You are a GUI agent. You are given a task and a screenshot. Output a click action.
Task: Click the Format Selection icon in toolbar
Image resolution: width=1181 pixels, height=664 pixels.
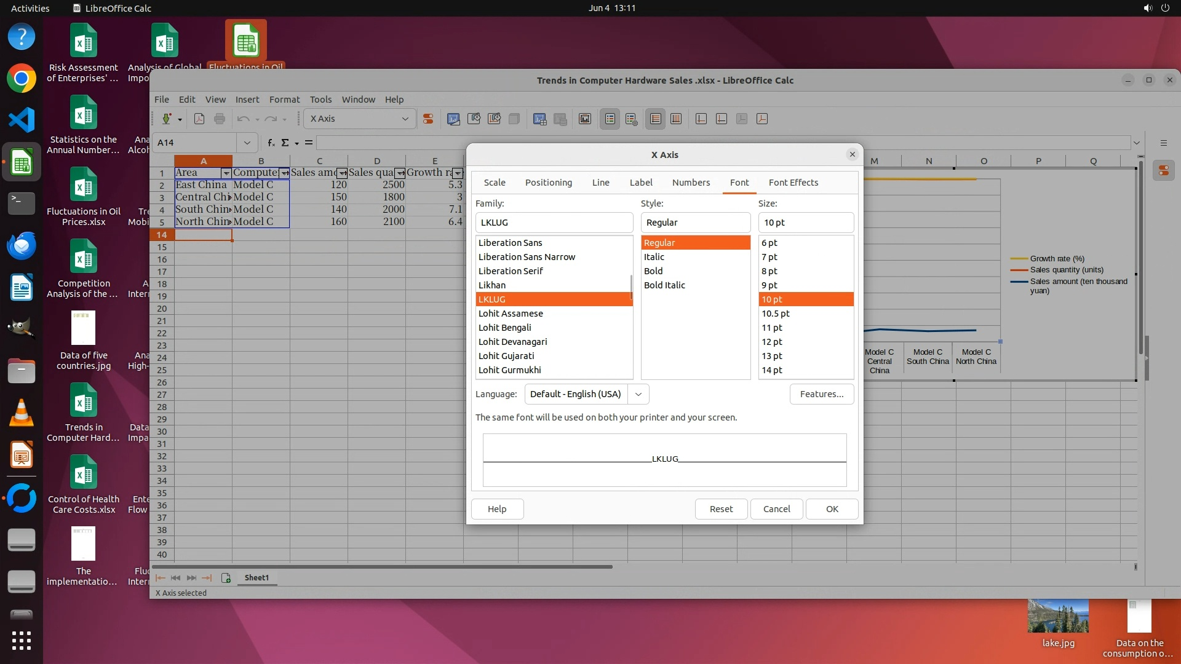[428, 119]
